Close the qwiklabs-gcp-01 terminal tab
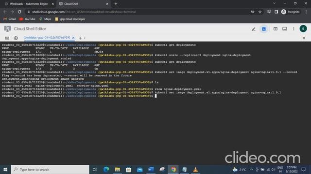The height and width of the screenshot is (174, 311). click(x=73, y=38)
